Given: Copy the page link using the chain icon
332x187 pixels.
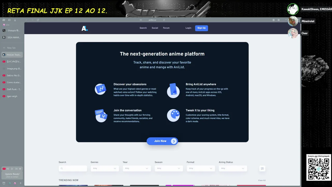Looking at the screenshot, I should click(x=141, y=20).
